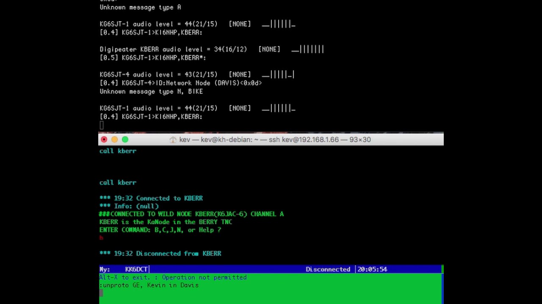Click the home folder icon in title bar
542x304 pixels.
pyautogui.click(x=173, y=140)
